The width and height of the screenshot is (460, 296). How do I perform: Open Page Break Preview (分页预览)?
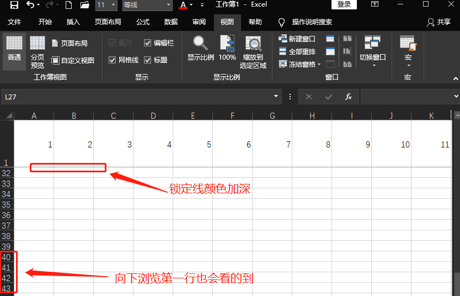click(x=38, y=50)
